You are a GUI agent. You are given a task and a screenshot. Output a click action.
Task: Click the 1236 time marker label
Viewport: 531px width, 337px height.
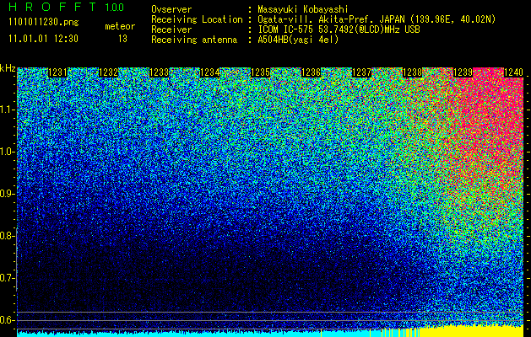tap(312, 72)
